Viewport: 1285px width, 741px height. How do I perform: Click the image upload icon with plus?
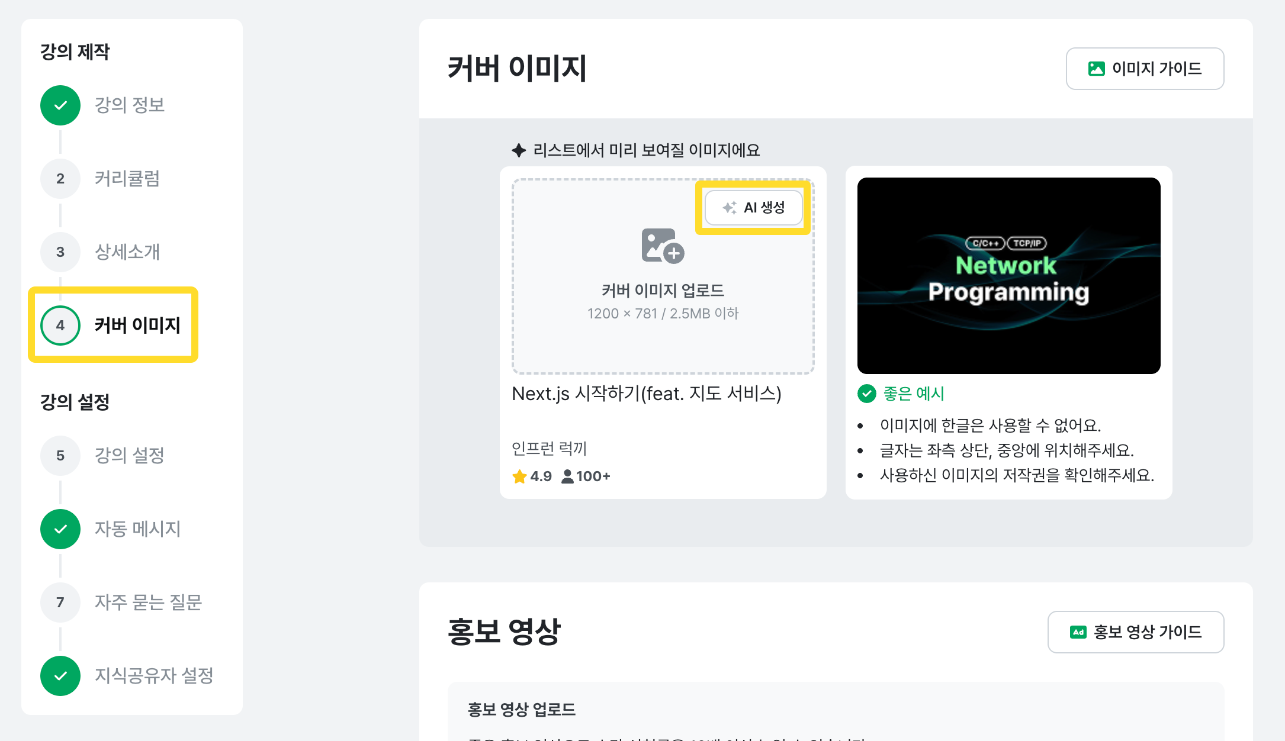point(663,246)
